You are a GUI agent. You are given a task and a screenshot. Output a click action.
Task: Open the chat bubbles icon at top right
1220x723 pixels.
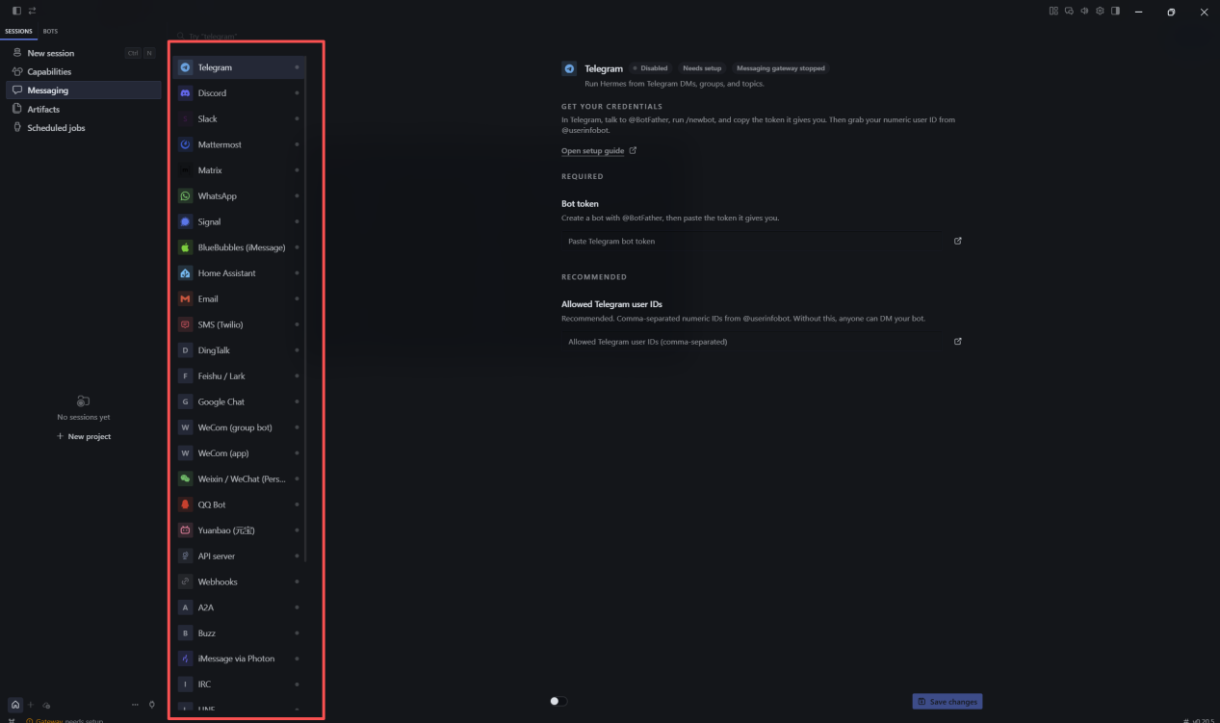pos(1069,11)
